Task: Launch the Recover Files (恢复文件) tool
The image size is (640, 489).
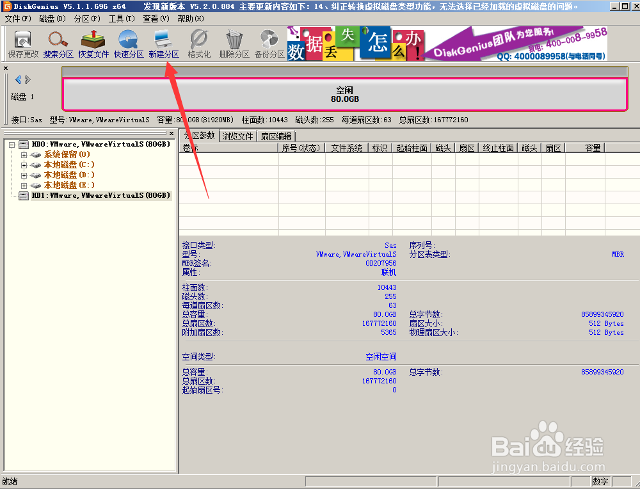Action: point(93,44)
